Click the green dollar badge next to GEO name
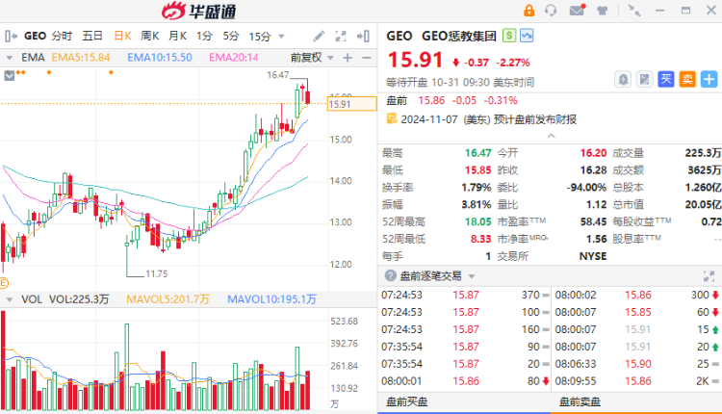Viewport: 722px width, 414px height. 509,36
